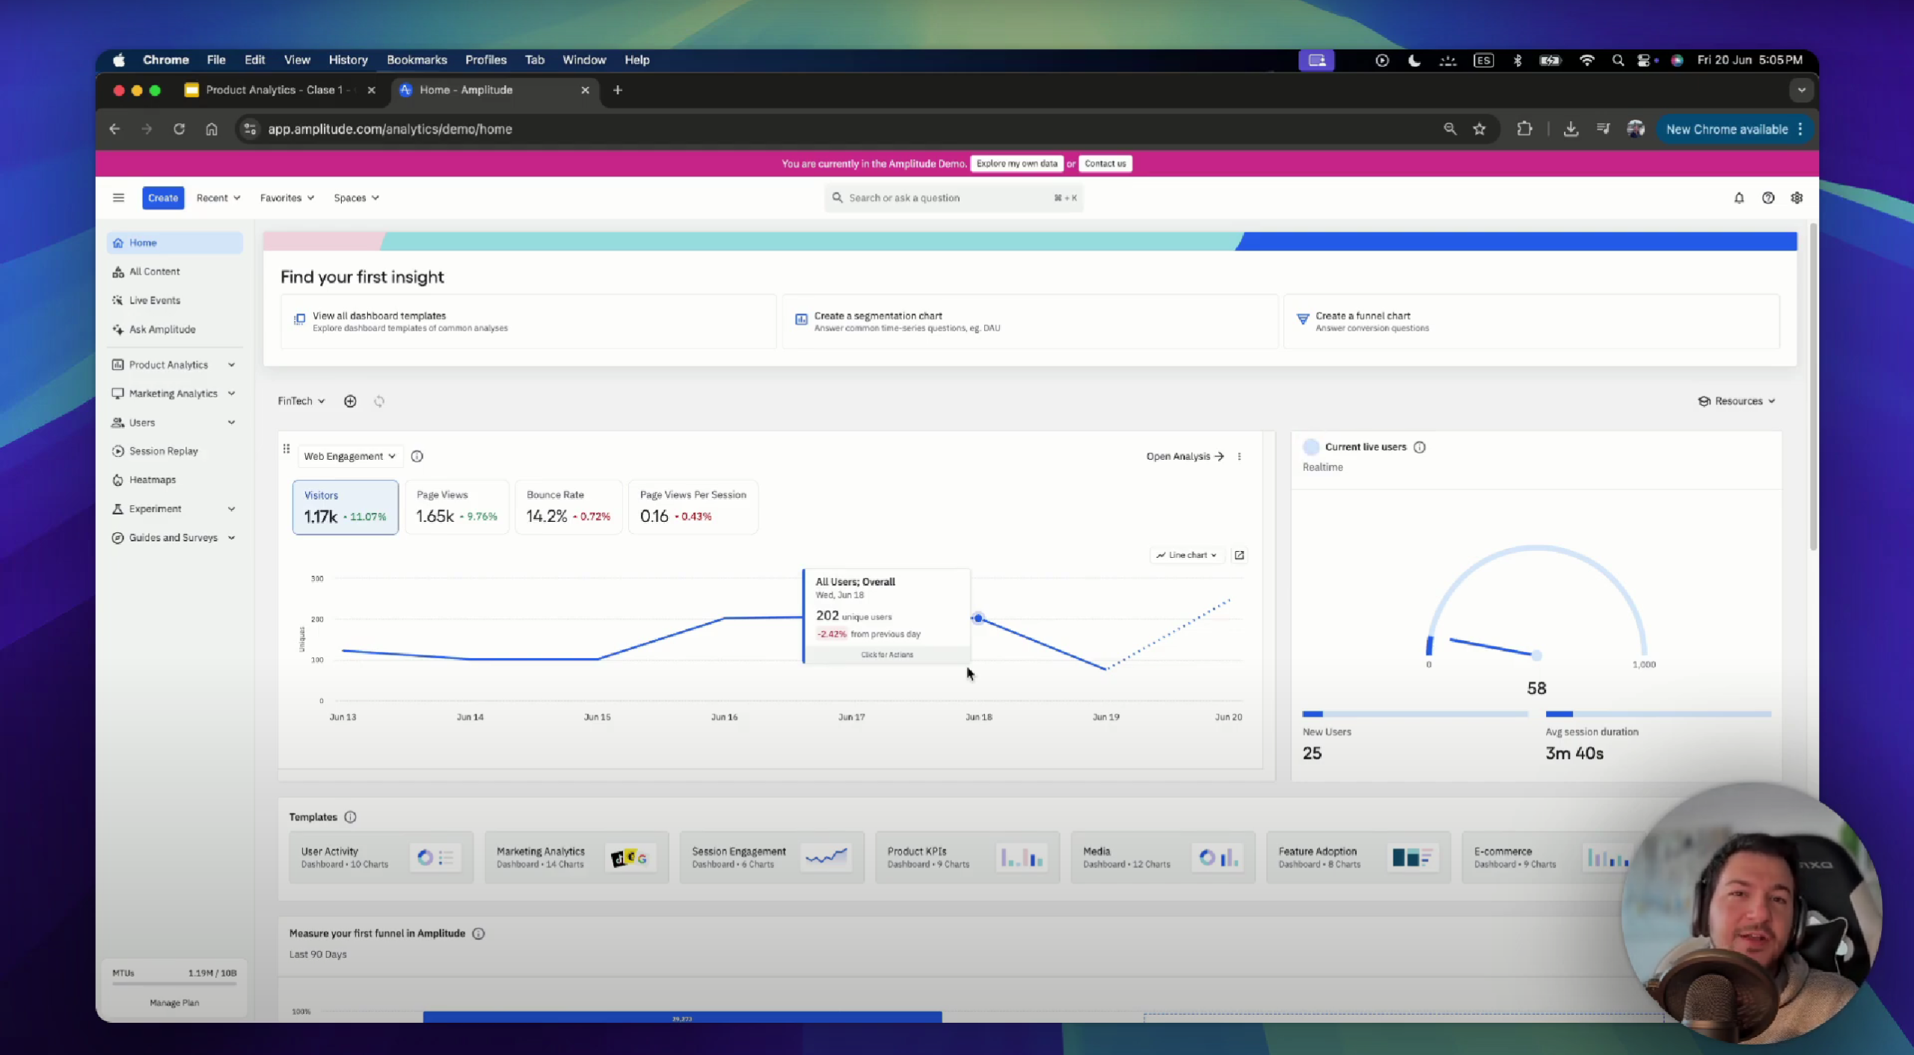Open Chrome downloads icon
The height and width of the screenshot is (1055, 1914).
pyautogui.click(x=1571, y=129)
